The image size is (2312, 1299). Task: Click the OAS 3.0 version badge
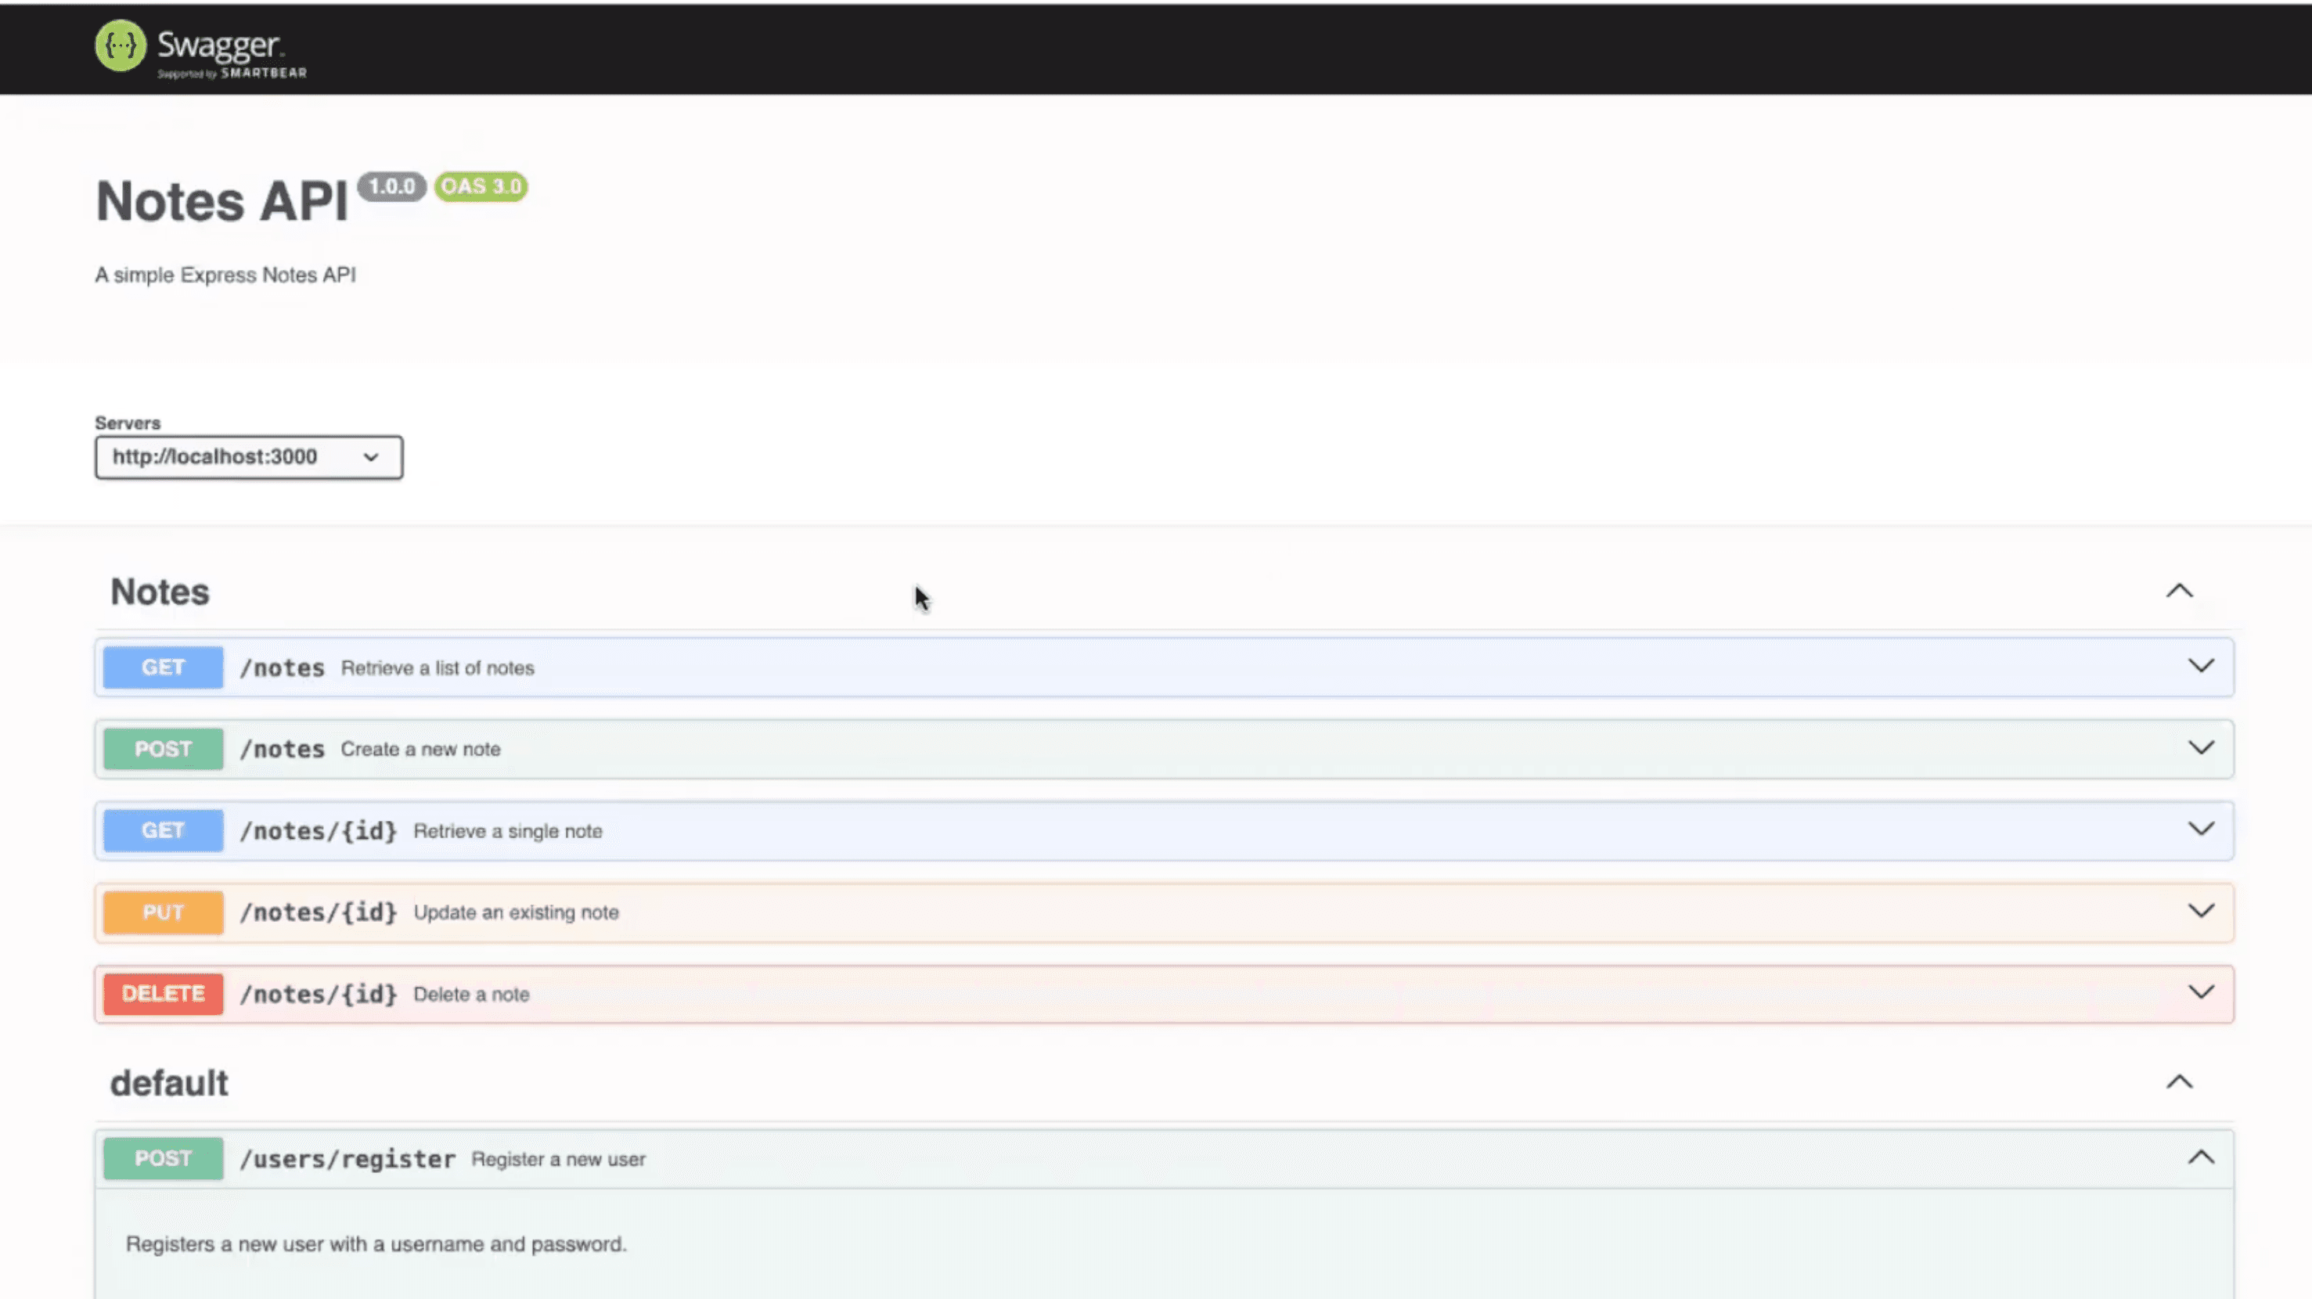[481, 186]
